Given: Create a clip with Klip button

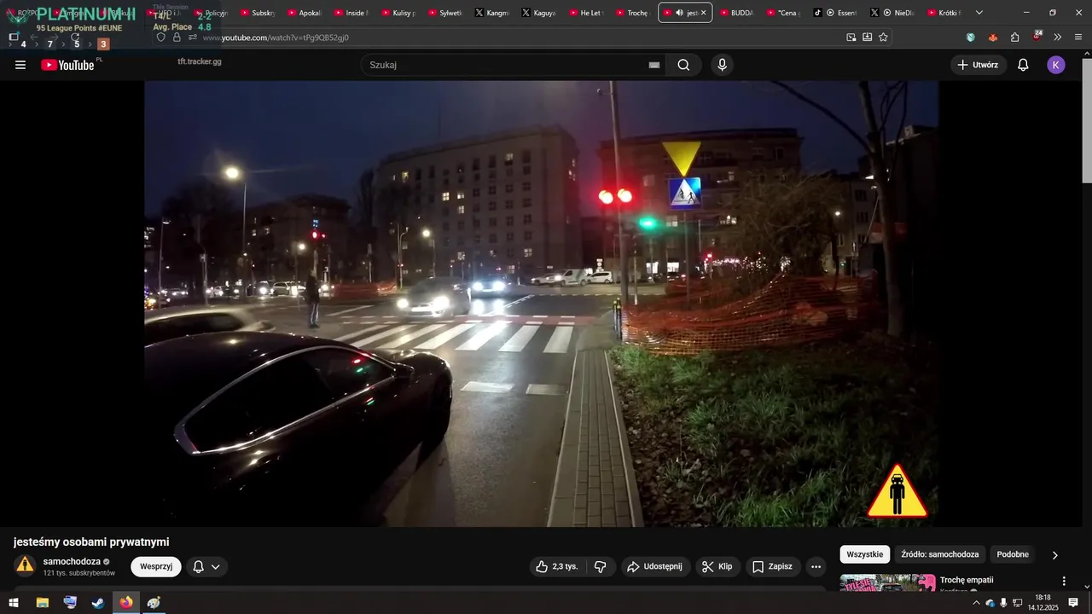Looking at the screenshot, I should (717, 566).
